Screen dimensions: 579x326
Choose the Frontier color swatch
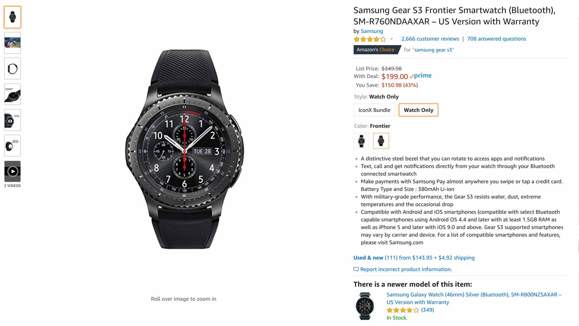tap(381, 141)
